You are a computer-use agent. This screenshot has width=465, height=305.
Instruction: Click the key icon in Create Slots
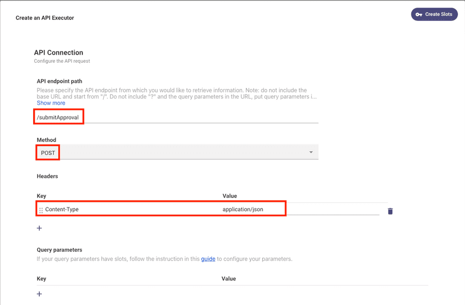tap(418, 14)
